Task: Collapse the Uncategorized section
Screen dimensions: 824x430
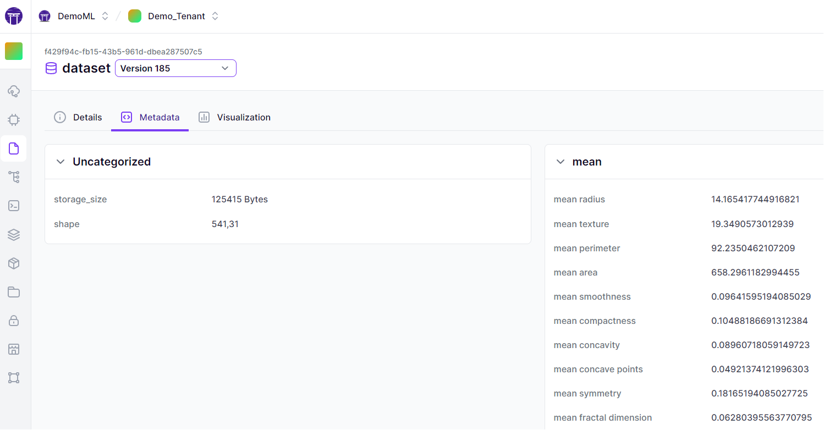Action: tap(61, 162)
